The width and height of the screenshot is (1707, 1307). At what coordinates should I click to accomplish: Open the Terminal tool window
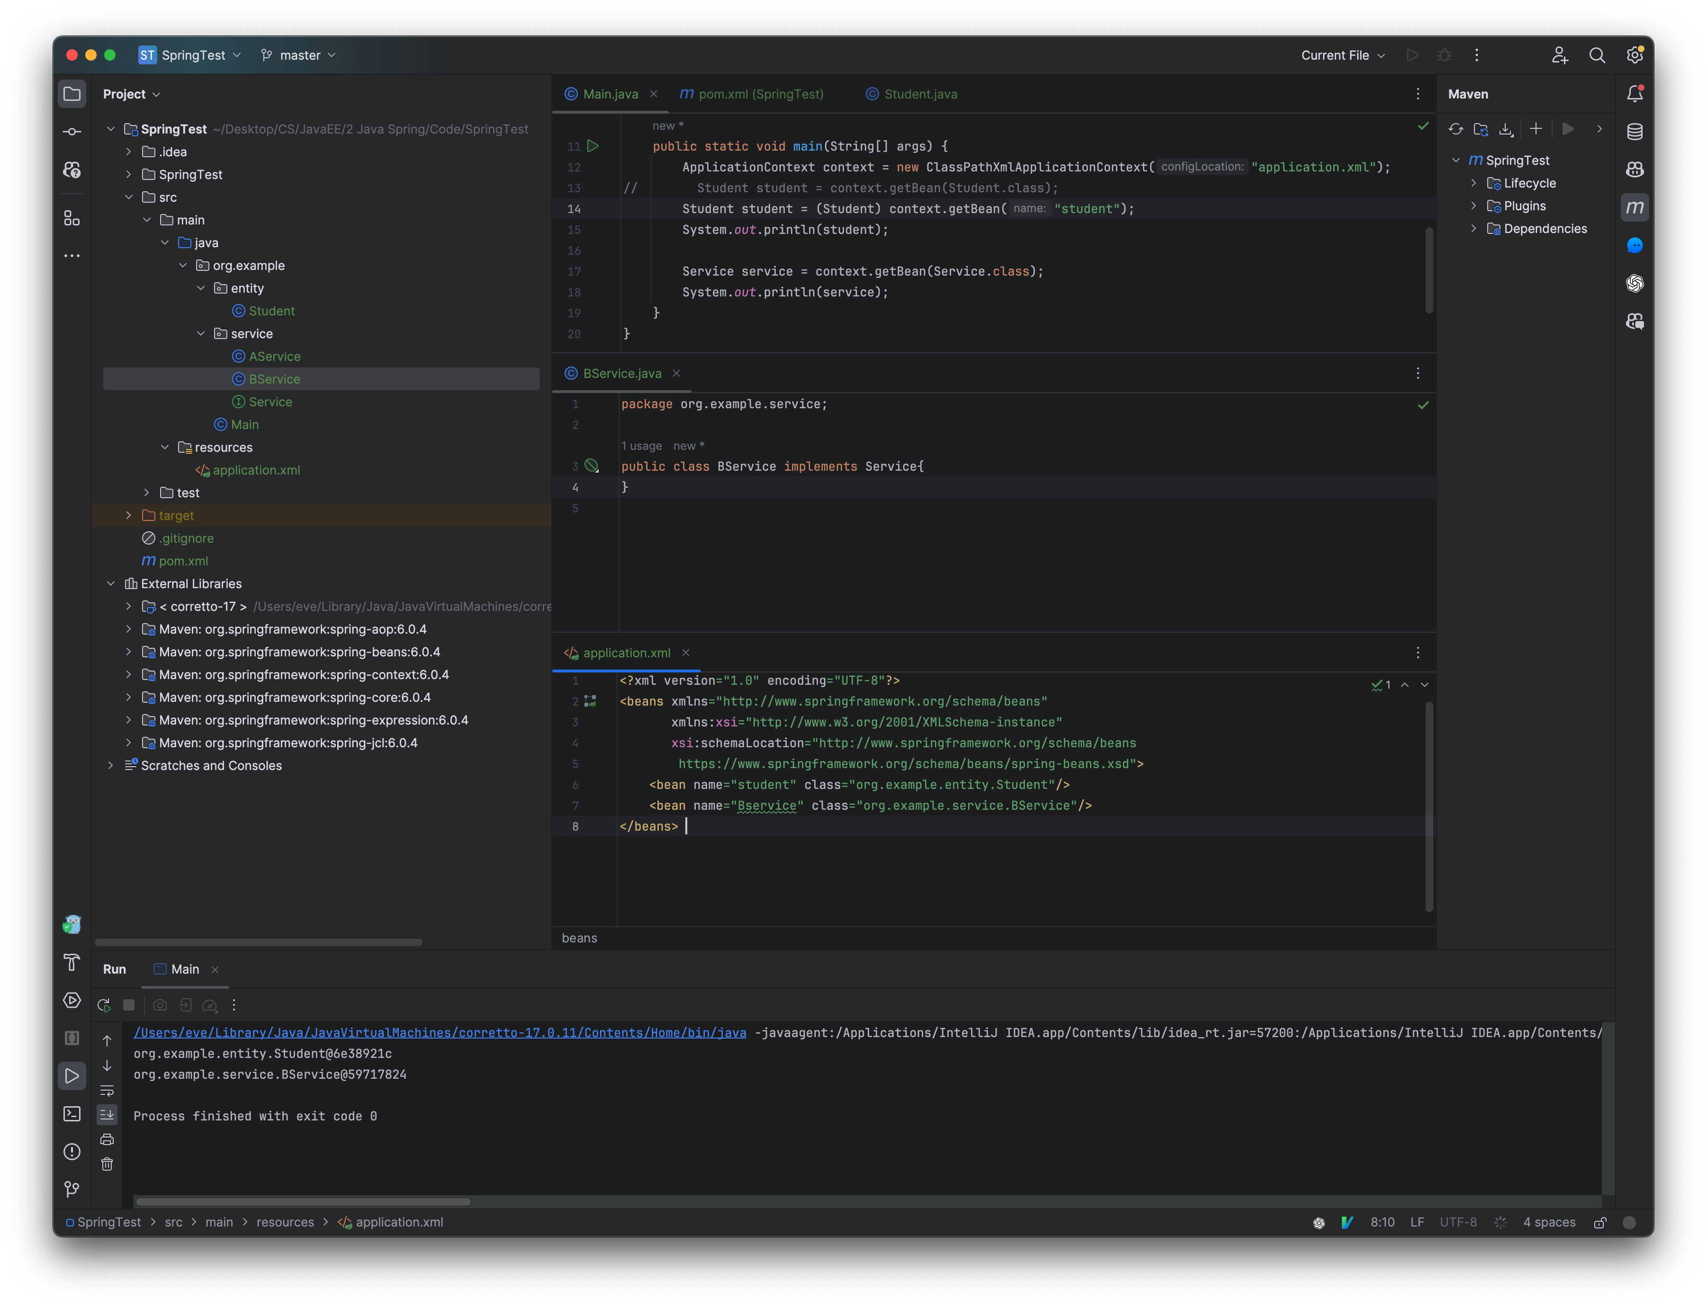click(72, 1114)
